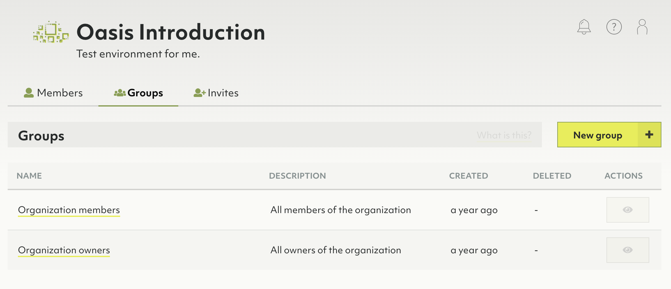View Organization members using its eye icon
The height and width of the screenshot is (289, 671).
[628, 210]
